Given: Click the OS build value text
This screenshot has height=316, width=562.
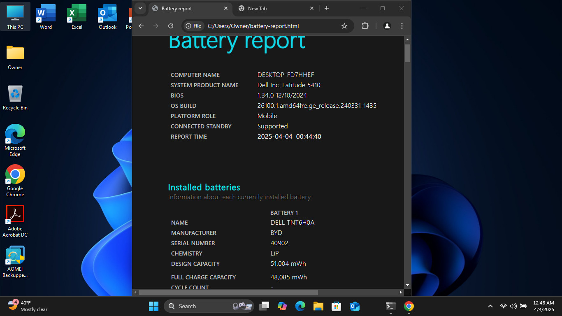Looking at the screenshot, I should (x=317, y=106).
